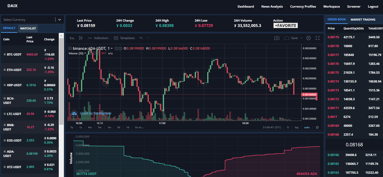
Task: Select the DEFAULT coin list tab
Action: coord(9,28)
